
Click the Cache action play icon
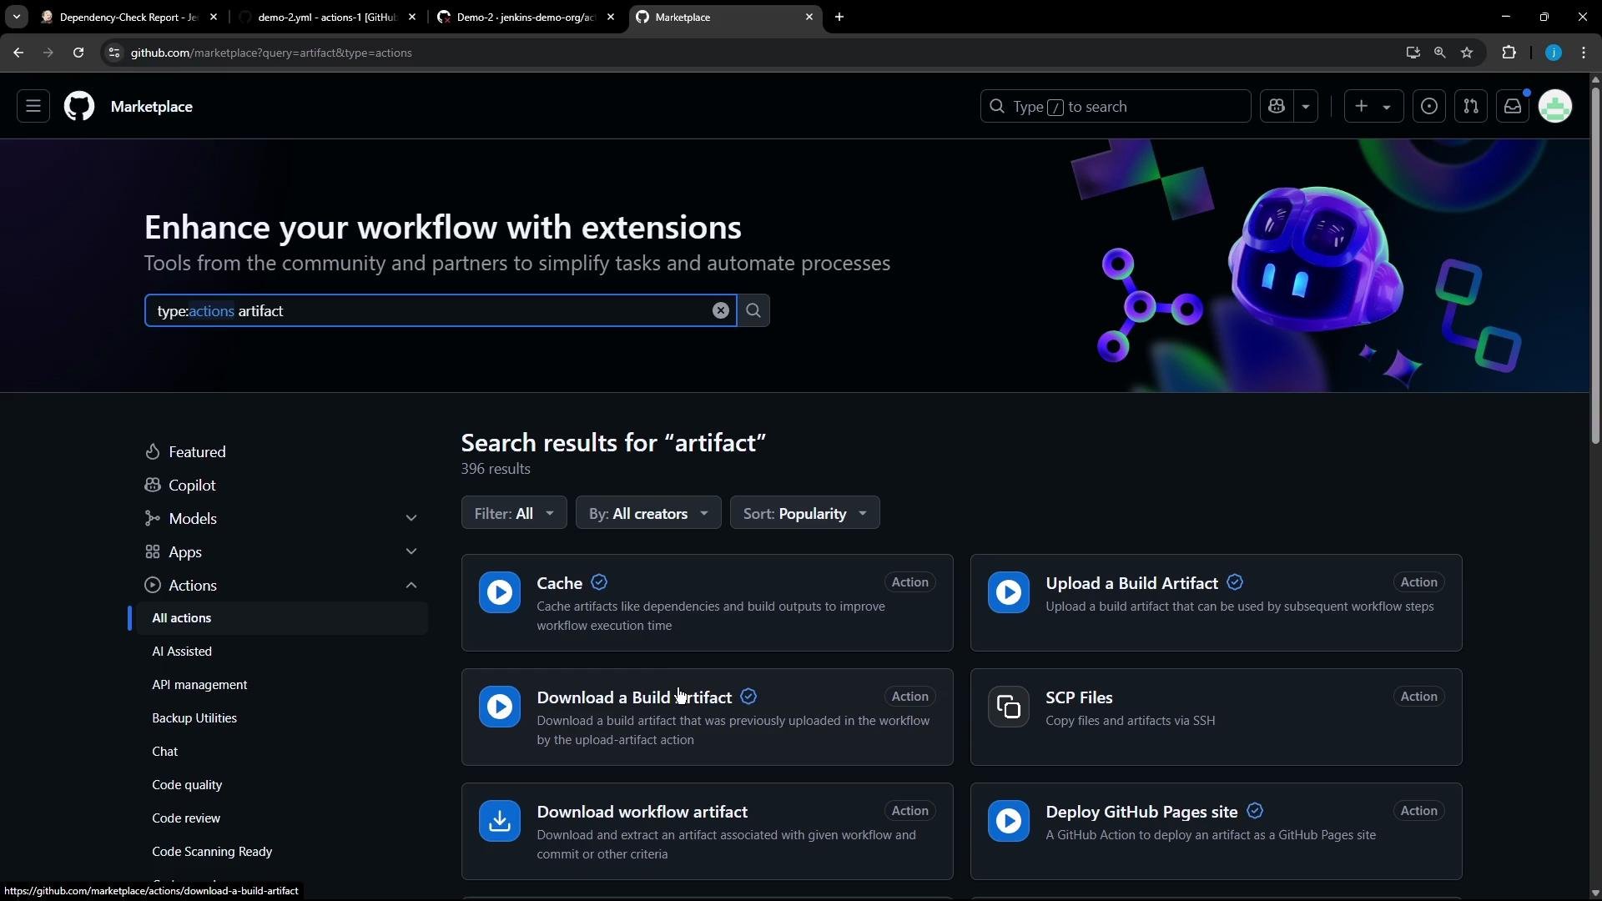tap(500, 592)
